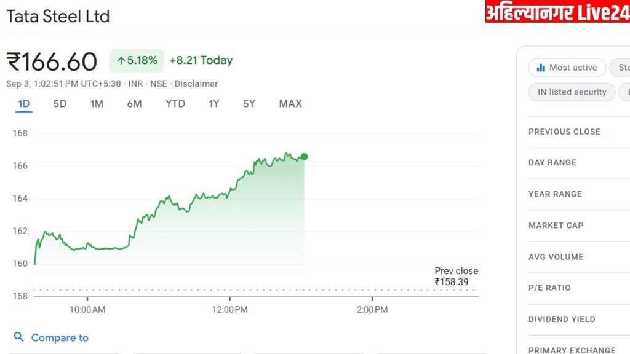630x354 pixels.
Task: Switch to the 5D chart tab
Action: click(x=60, y=104)
